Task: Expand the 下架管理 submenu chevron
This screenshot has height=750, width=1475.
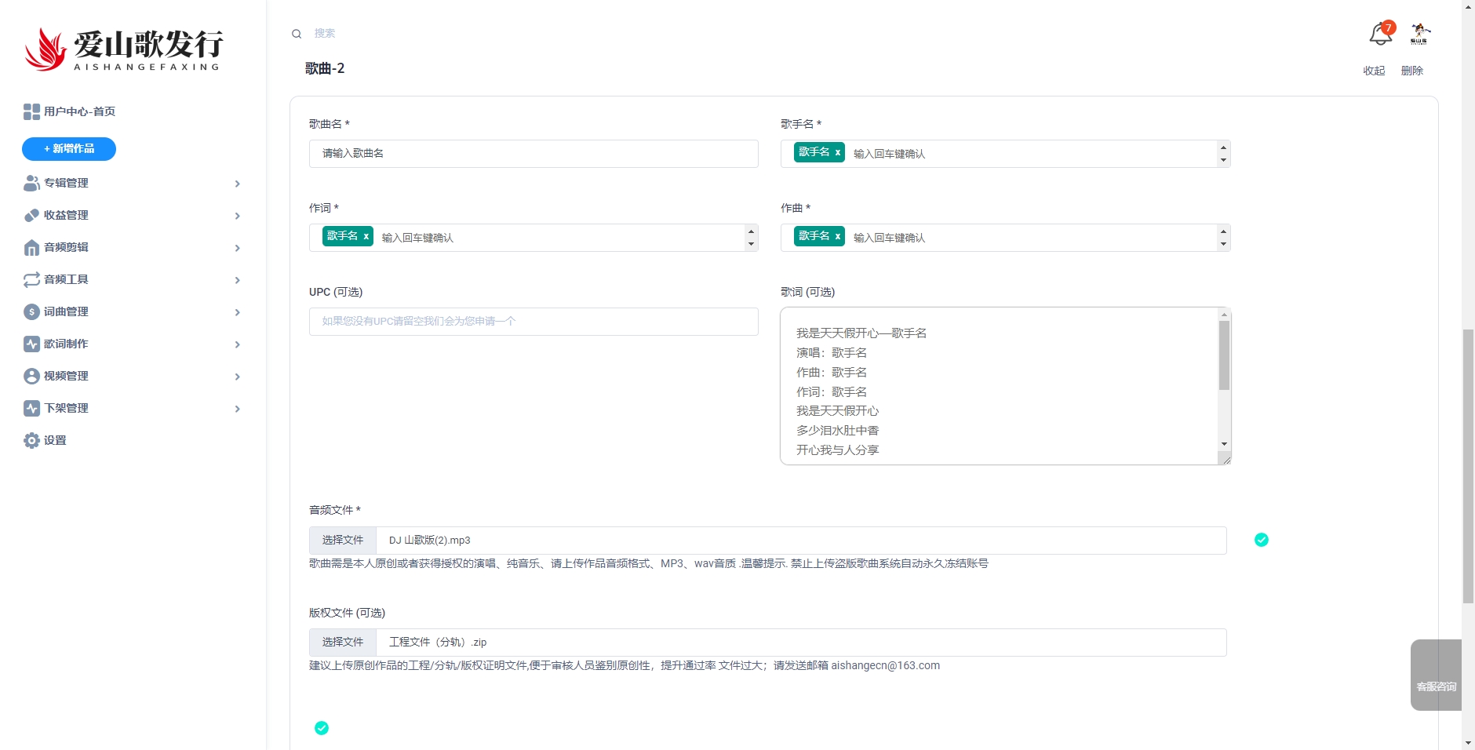Action: (x=237, y=409)
